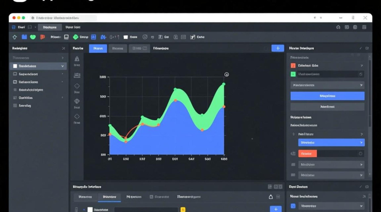Click the clock icon in the top toolbar
The width and height of the screenshot is (381, 212).
(x=145, y=37)
